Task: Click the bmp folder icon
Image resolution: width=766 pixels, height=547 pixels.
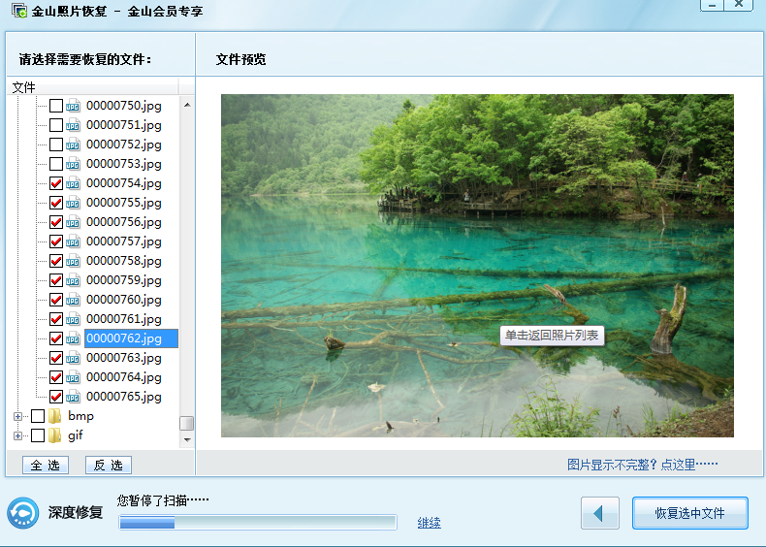Action: tap(54, 416)
